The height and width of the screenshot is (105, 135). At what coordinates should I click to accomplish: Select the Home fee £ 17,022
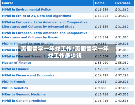(x=102, y=69)
